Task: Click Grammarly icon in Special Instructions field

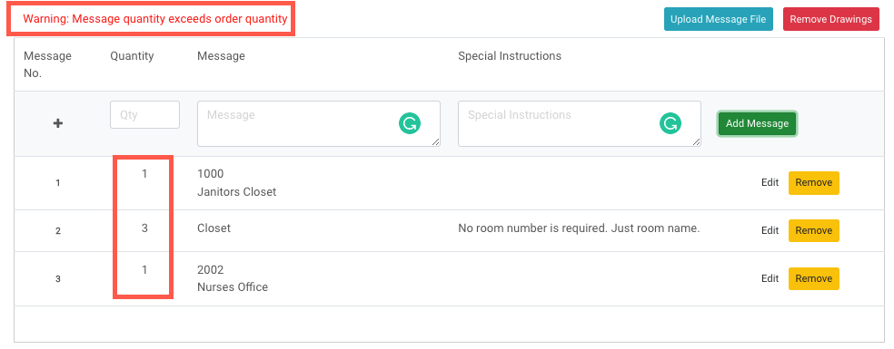Action: [x=670, y=123]
